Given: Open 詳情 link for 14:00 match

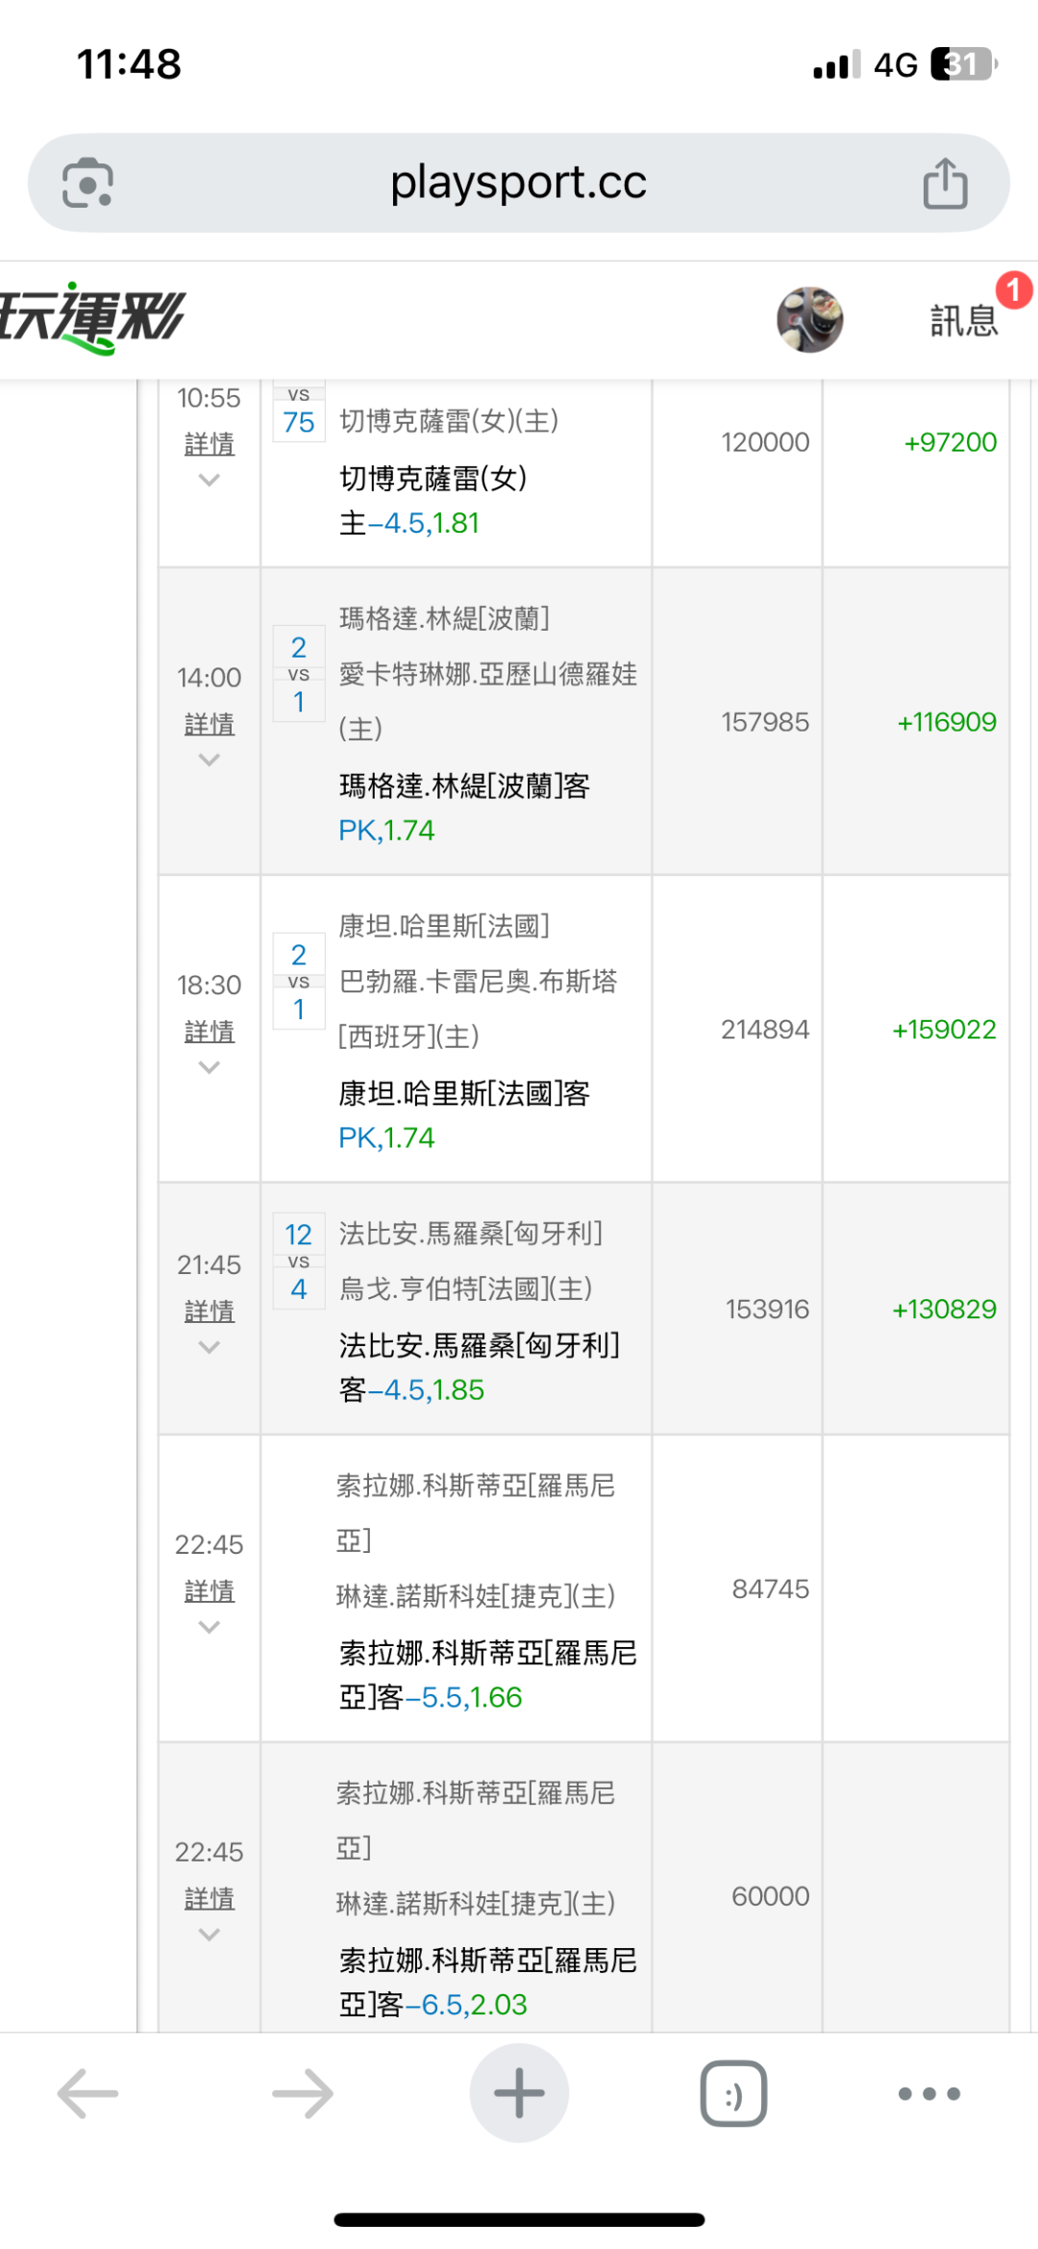Looking at the screenshot, I should pyautogui.click(x=210, y=724).
